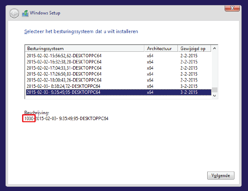Image resolution: width=248 pixels, height=191 pixels.
Task: Click x64 in the 15:56:52 row
Action: (x=150, y=56)
